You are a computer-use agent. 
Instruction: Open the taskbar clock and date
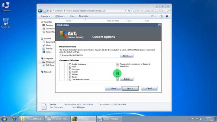tap(209, 119)
